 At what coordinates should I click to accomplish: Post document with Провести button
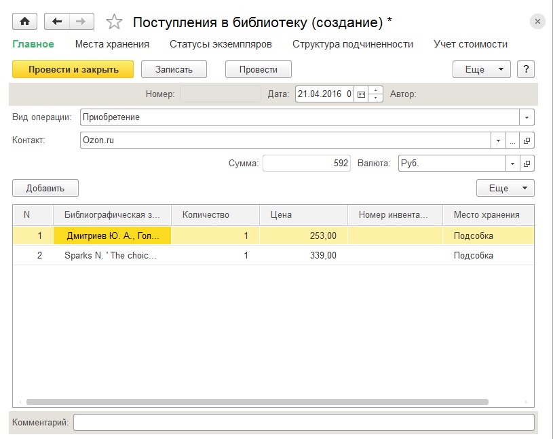pos(259,69)
